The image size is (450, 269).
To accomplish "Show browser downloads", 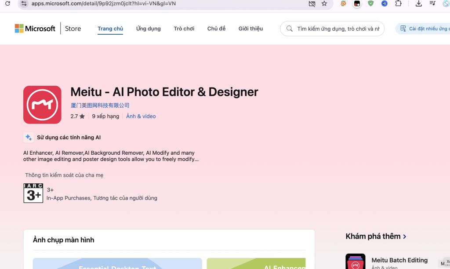I will [x=419, y=4].
